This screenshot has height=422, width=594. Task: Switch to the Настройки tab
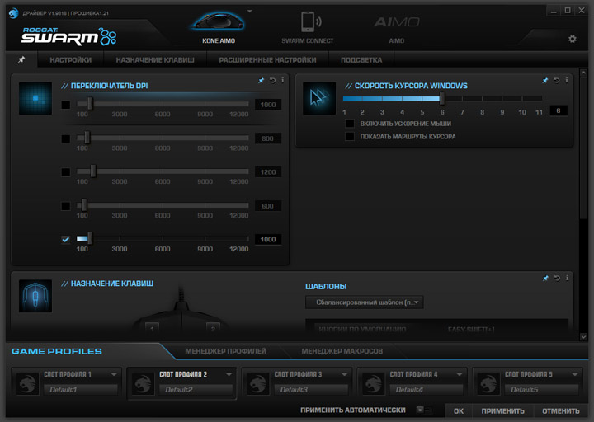point(70,60)
